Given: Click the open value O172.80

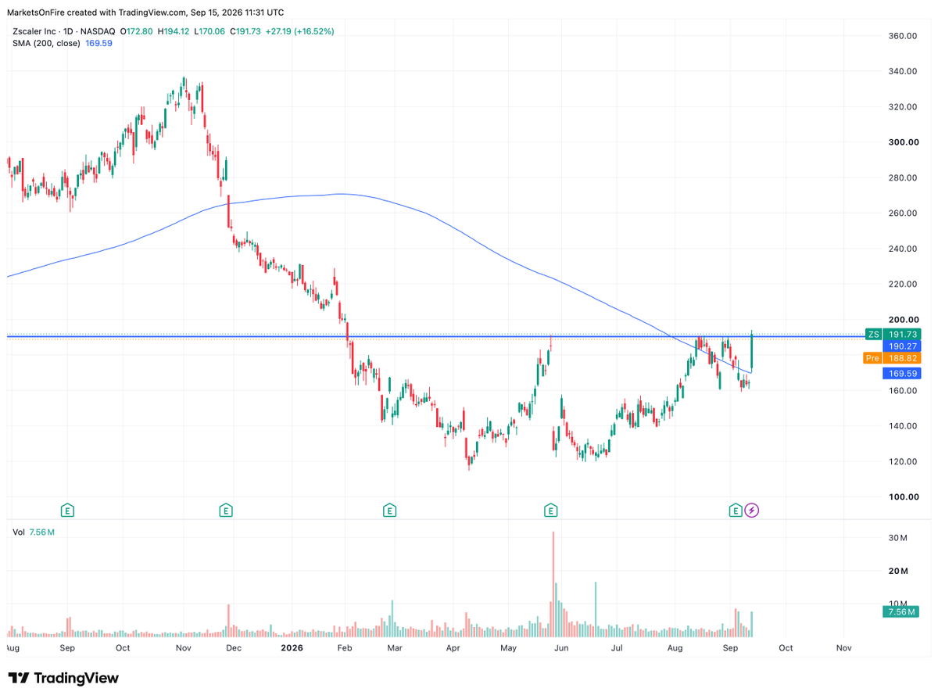Looking at the screenshot, I should point(138,31).
